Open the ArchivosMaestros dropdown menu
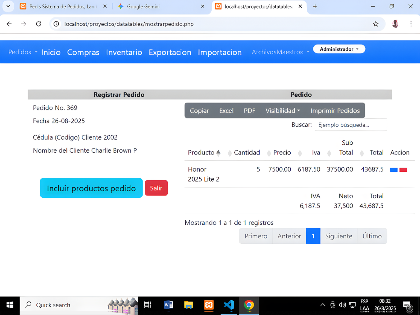 tap(280, 52)
